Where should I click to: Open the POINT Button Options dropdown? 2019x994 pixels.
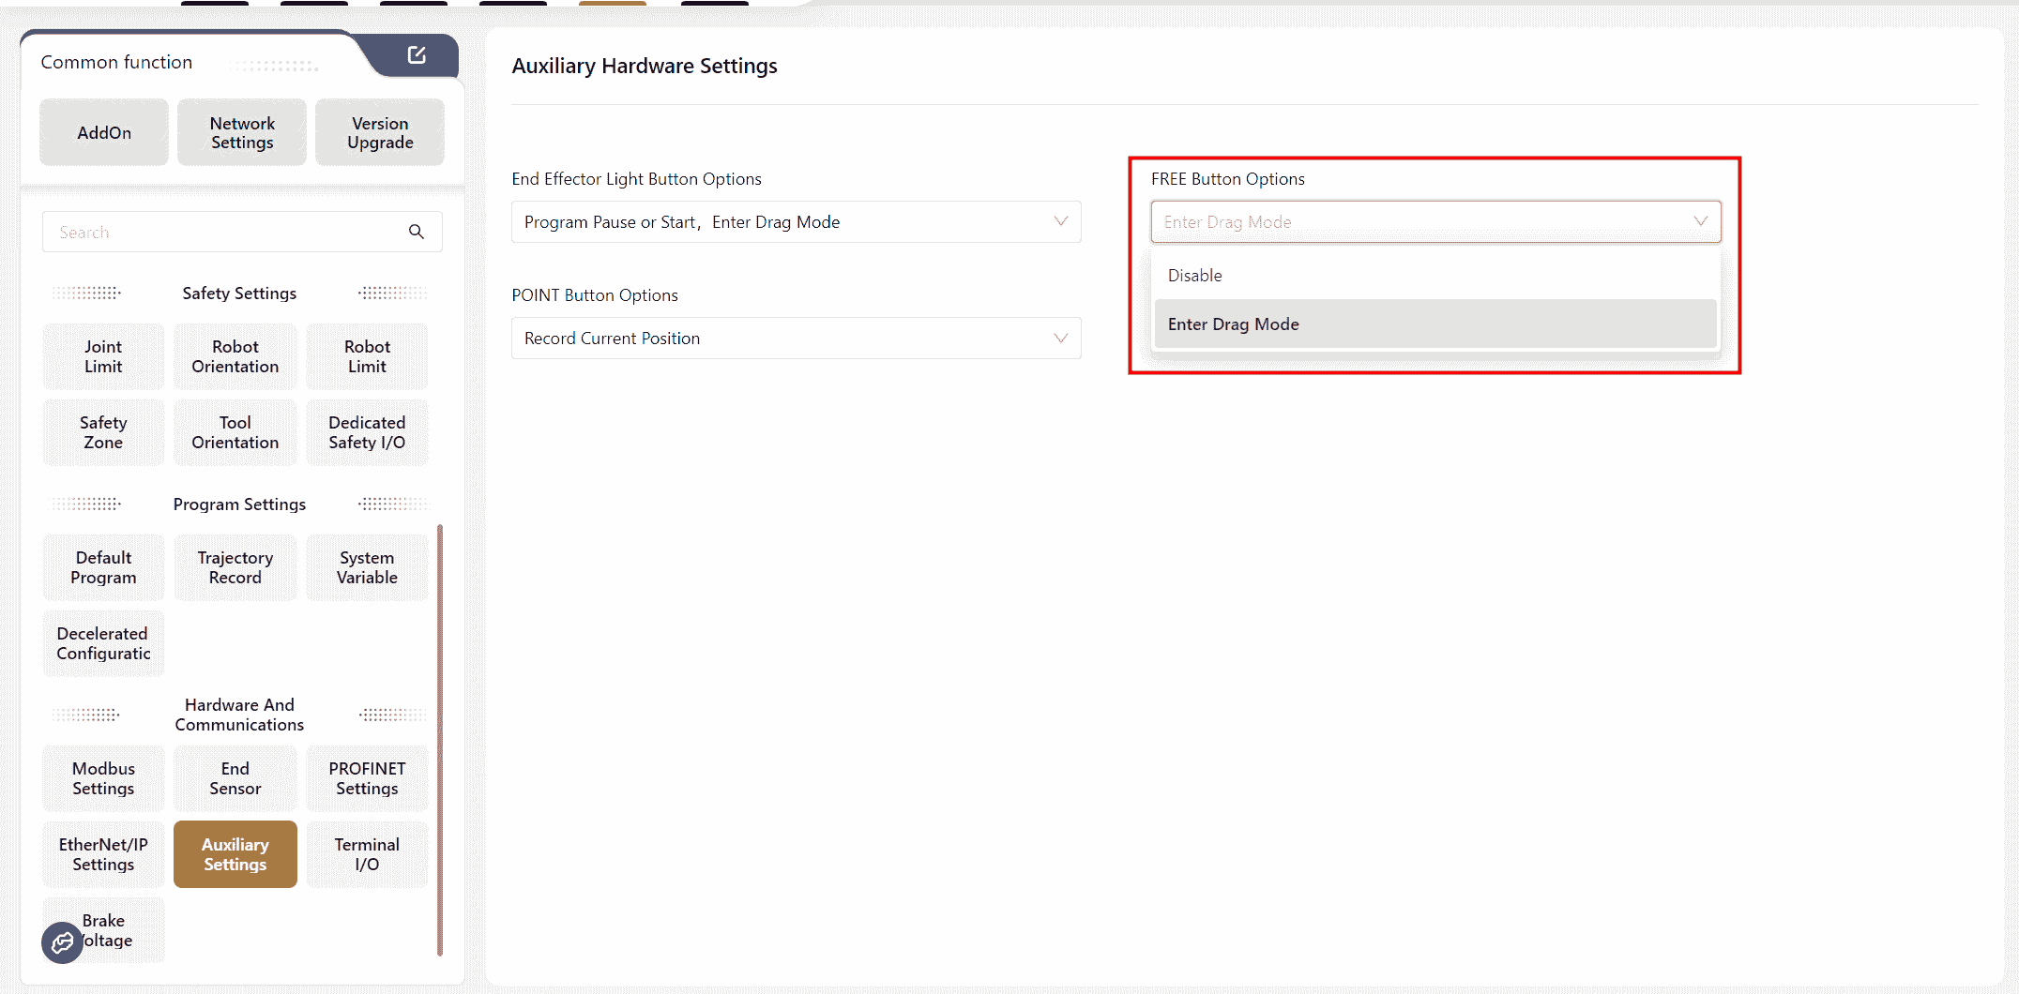point(1060,339)
